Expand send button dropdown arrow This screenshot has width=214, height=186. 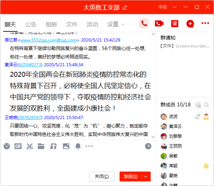point(146,176)
